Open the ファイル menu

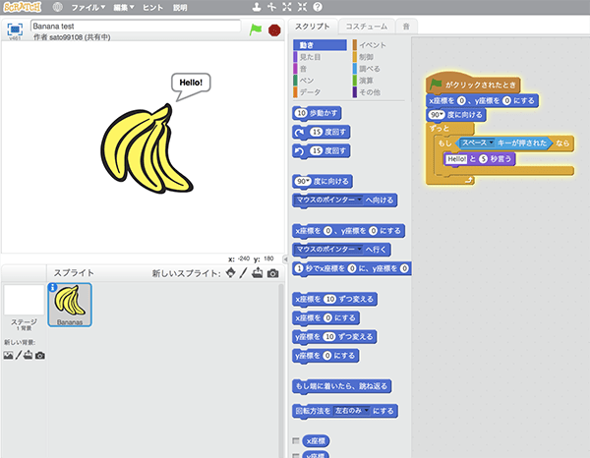click(x=88, y=8)
